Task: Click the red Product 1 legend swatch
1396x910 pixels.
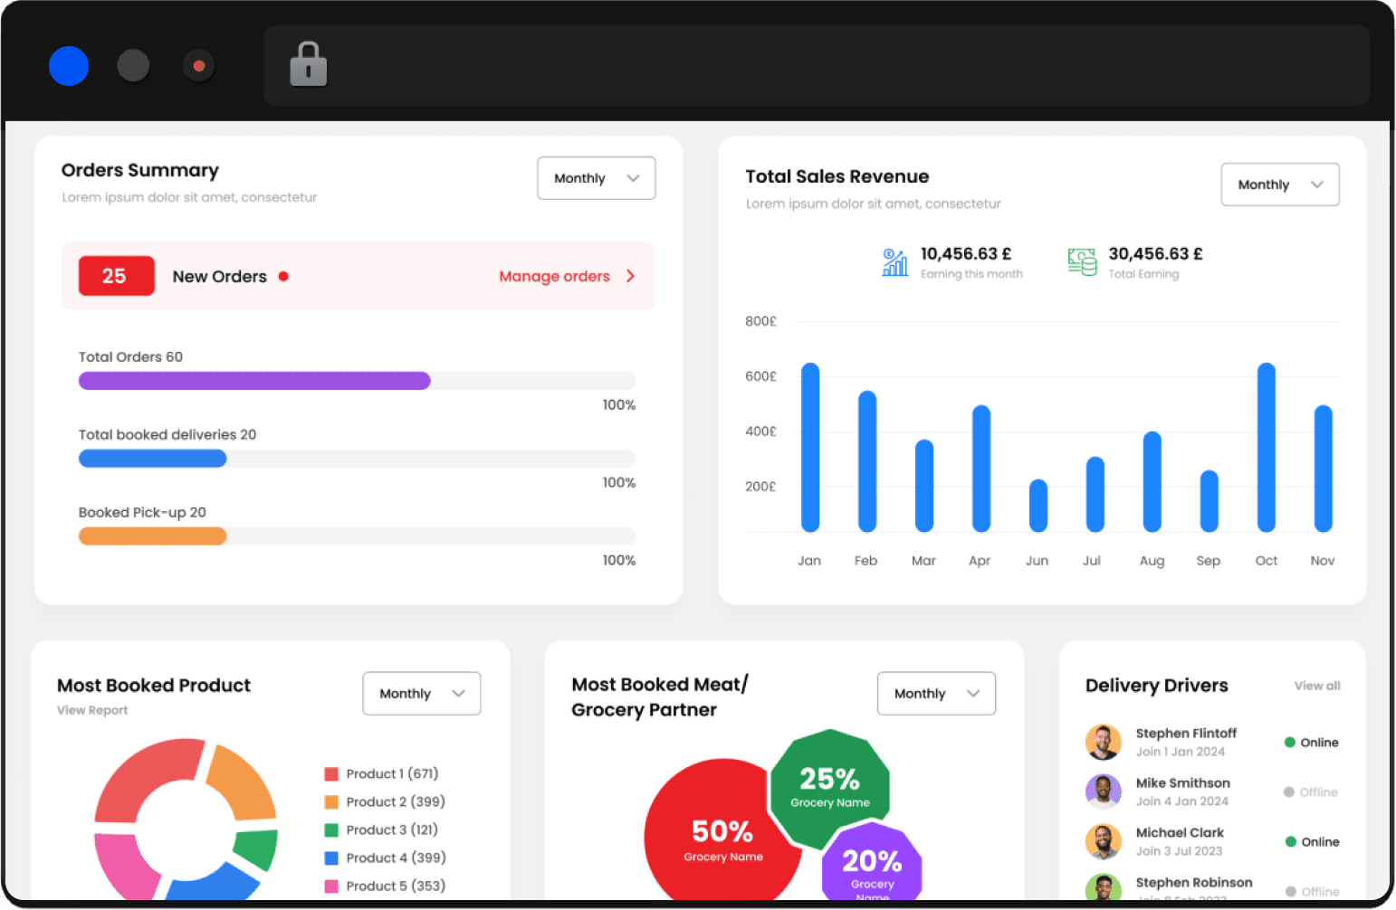Action: [331, 774]
